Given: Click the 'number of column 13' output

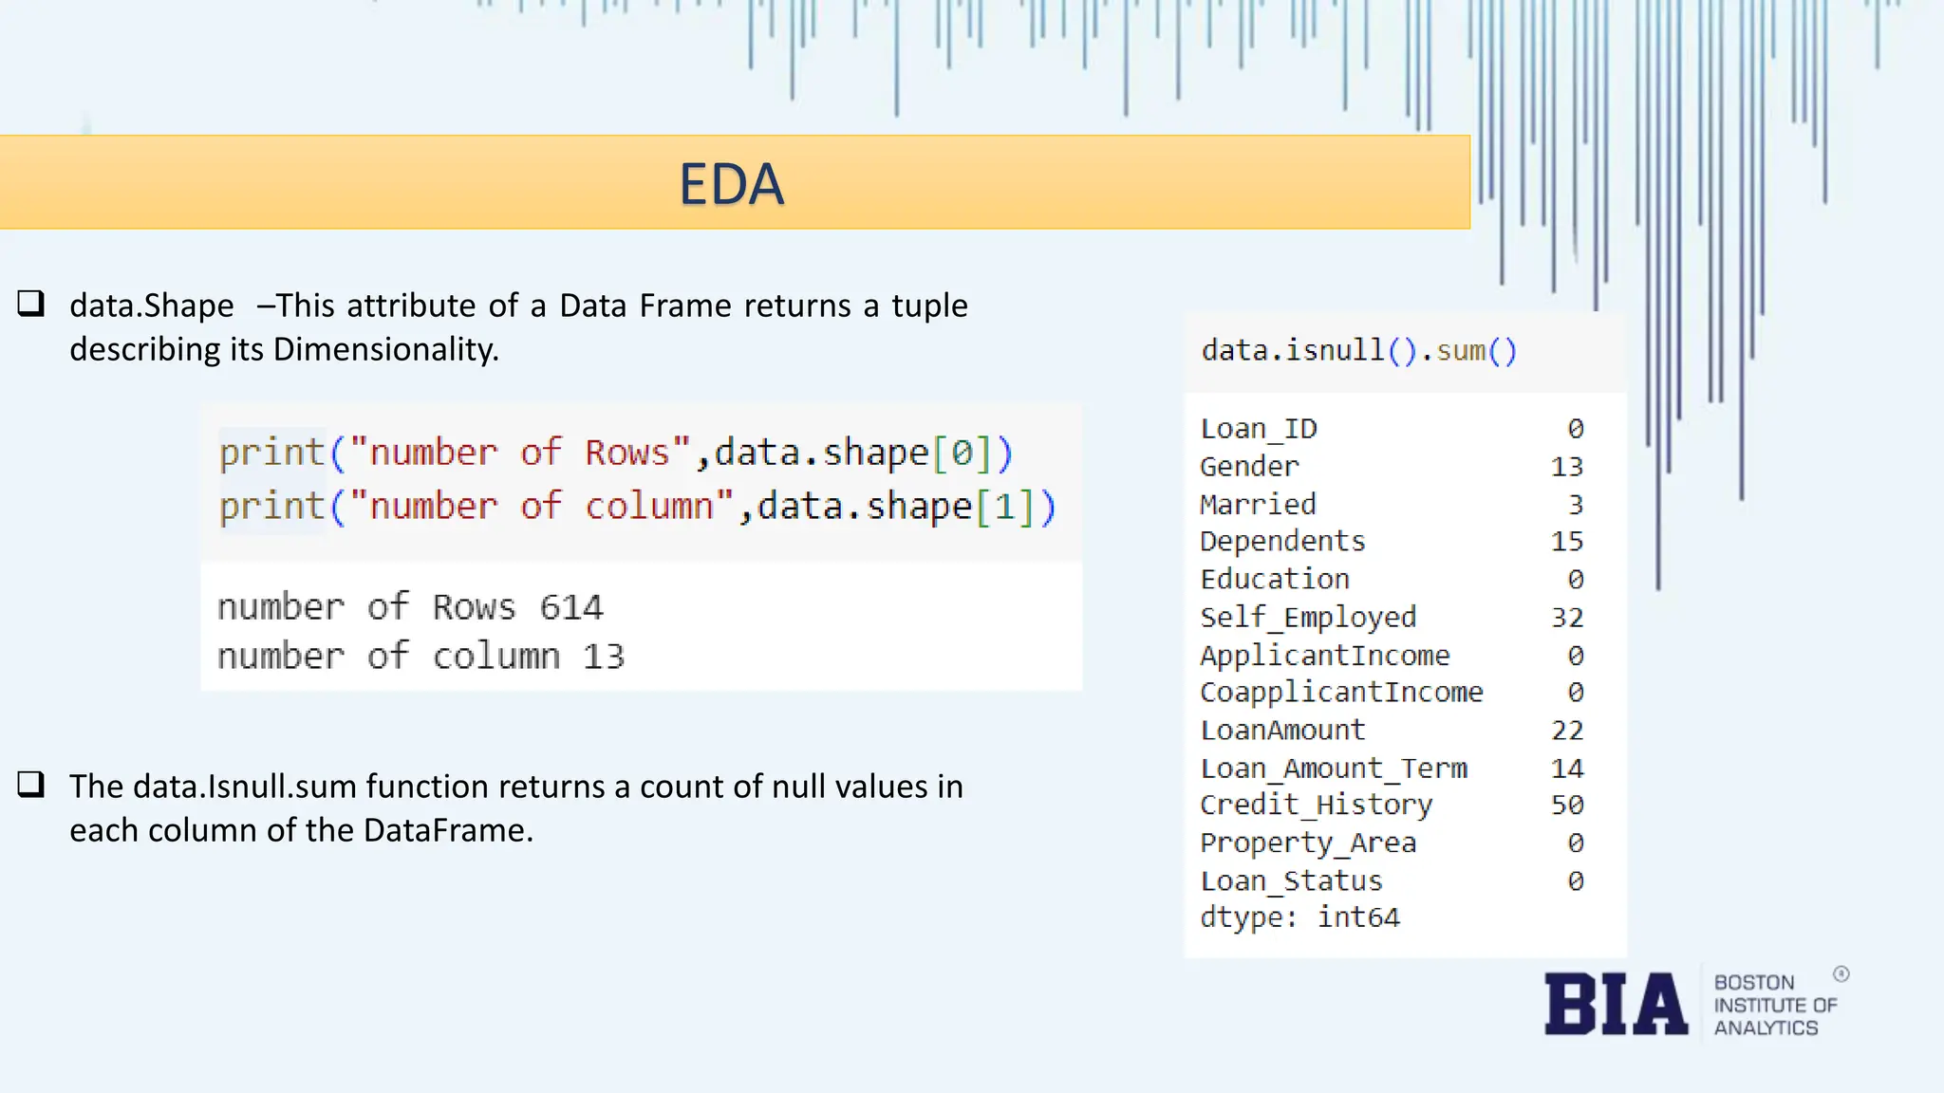Looking at the screenshot, I should coord(421,657).
